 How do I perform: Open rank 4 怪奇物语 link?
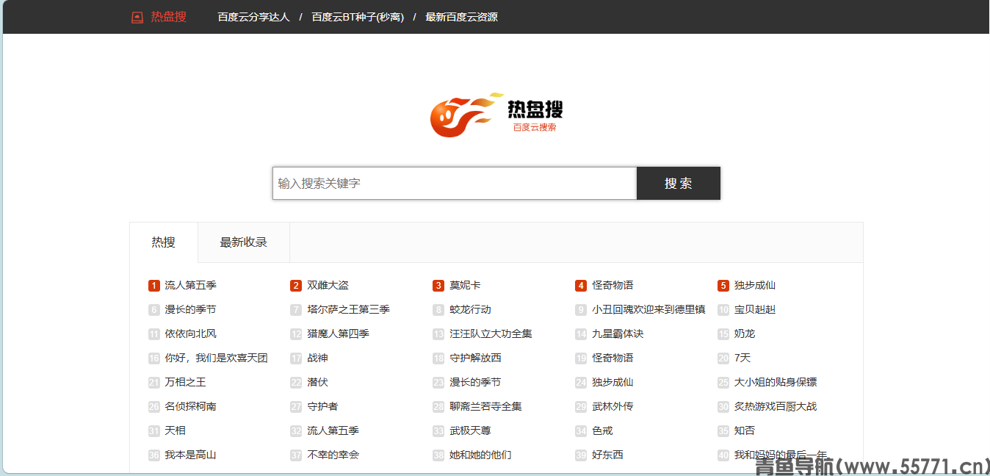click(613, 285)
